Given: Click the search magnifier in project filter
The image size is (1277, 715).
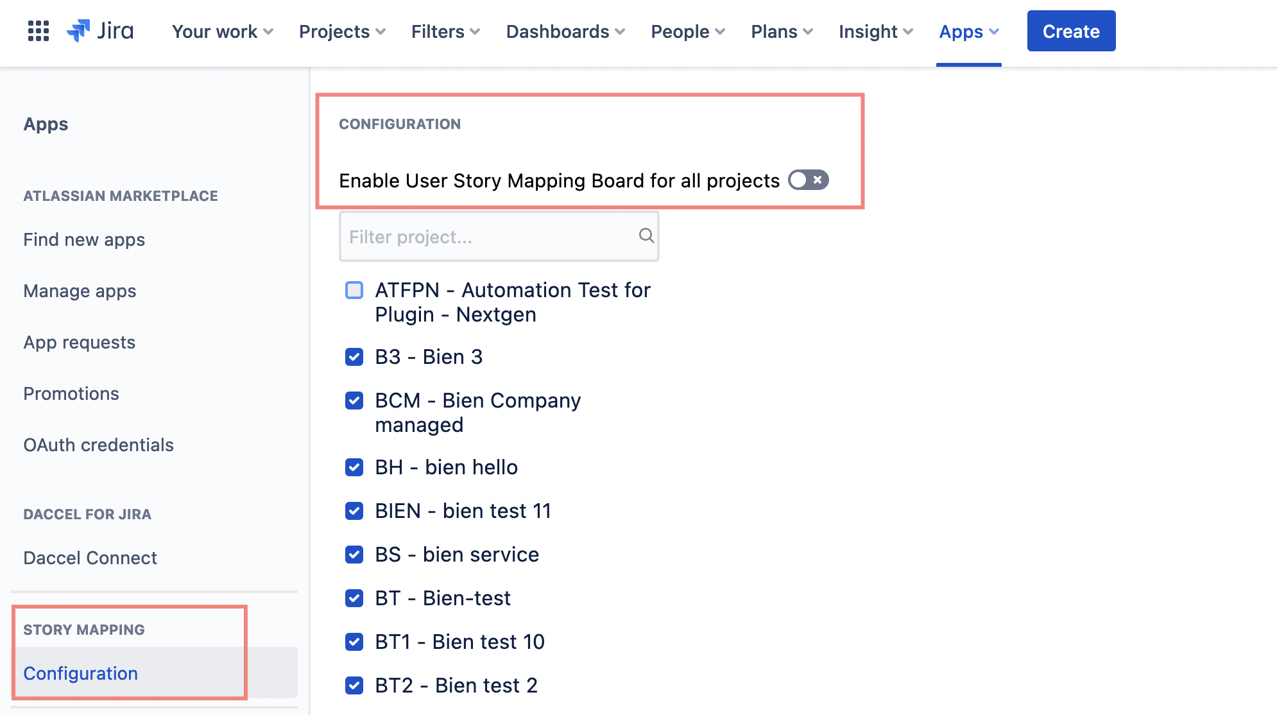Looking at the screenshot, I should click(x=646, y=236).
